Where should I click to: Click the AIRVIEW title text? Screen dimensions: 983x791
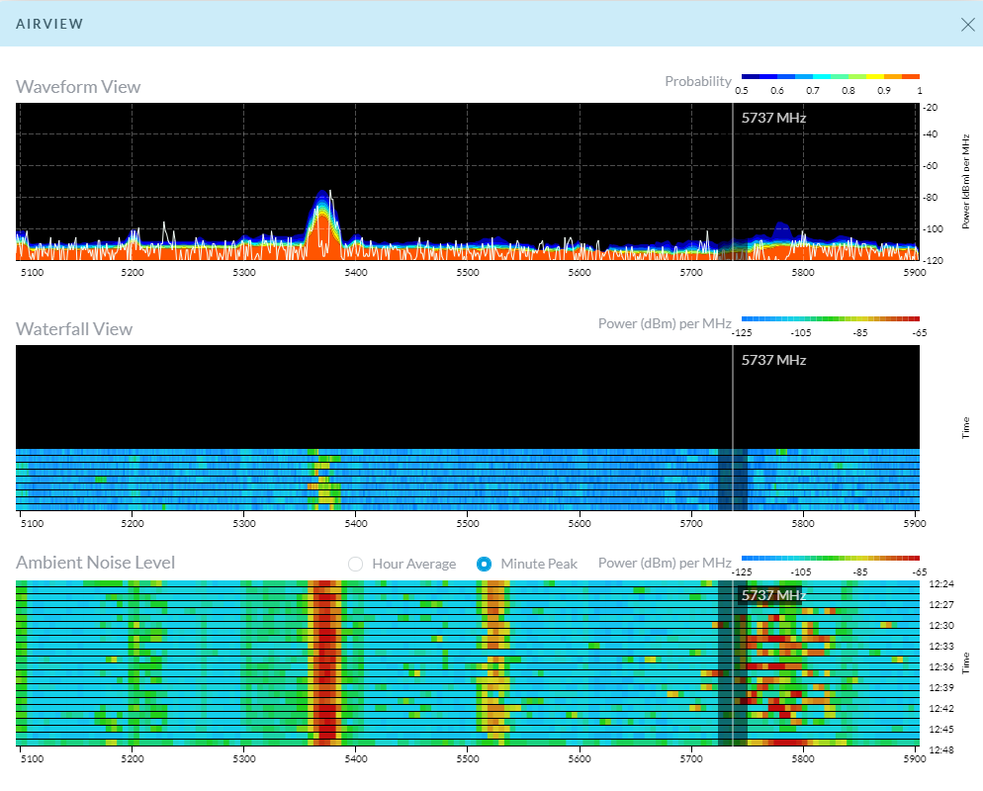[49, 24]
